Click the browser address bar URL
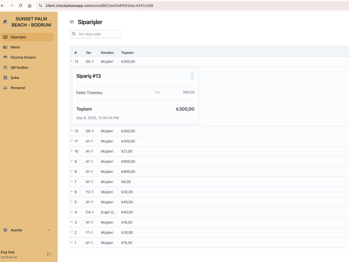Screen dimensions: 349x262 [99, 6]
